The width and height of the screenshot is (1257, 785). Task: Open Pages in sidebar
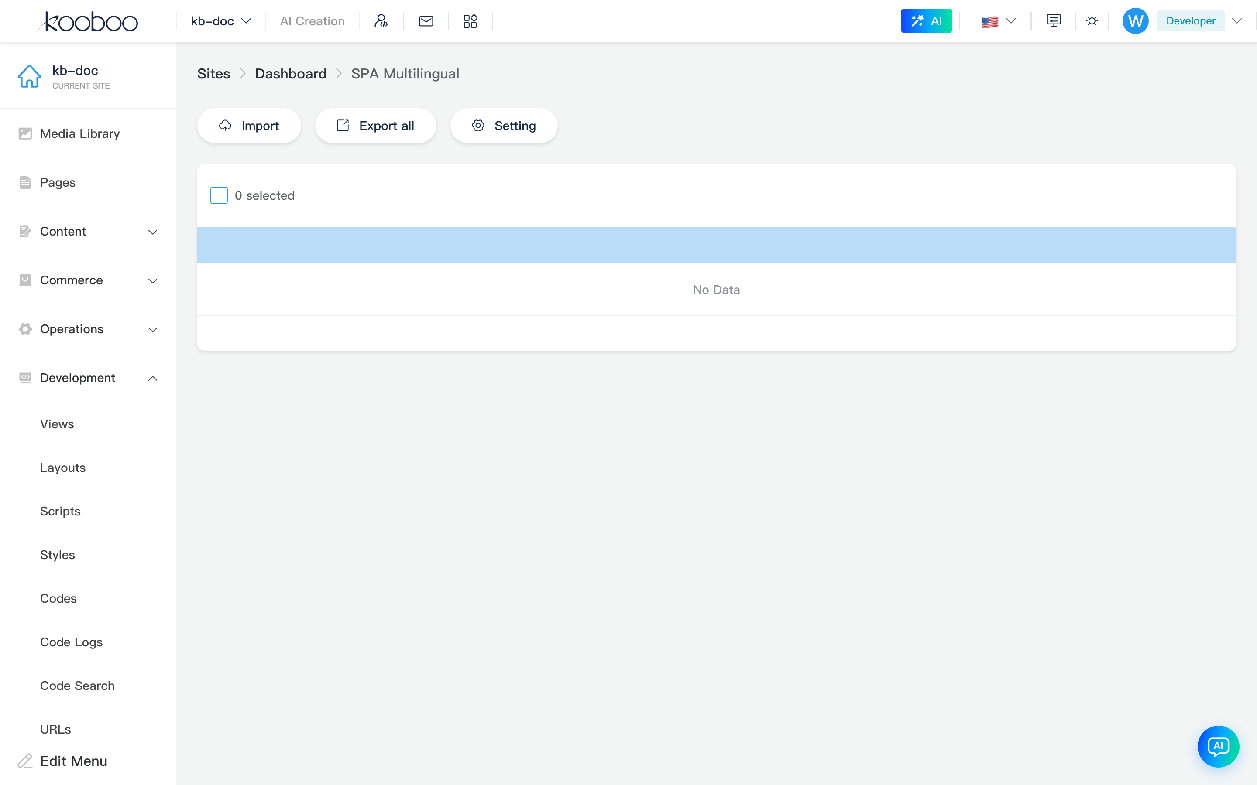pyautogui.click(x=58, y=183)
